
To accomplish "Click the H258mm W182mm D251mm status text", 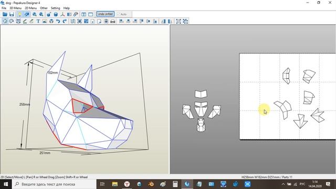I will click(267, 177).
